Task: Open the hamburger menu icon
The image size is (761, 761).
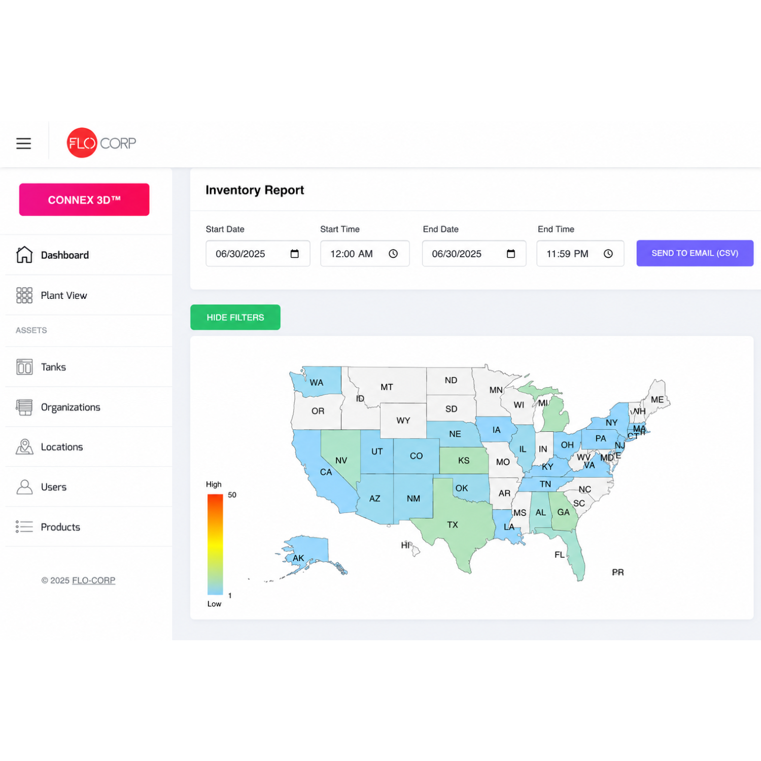Action: point(23,143)
